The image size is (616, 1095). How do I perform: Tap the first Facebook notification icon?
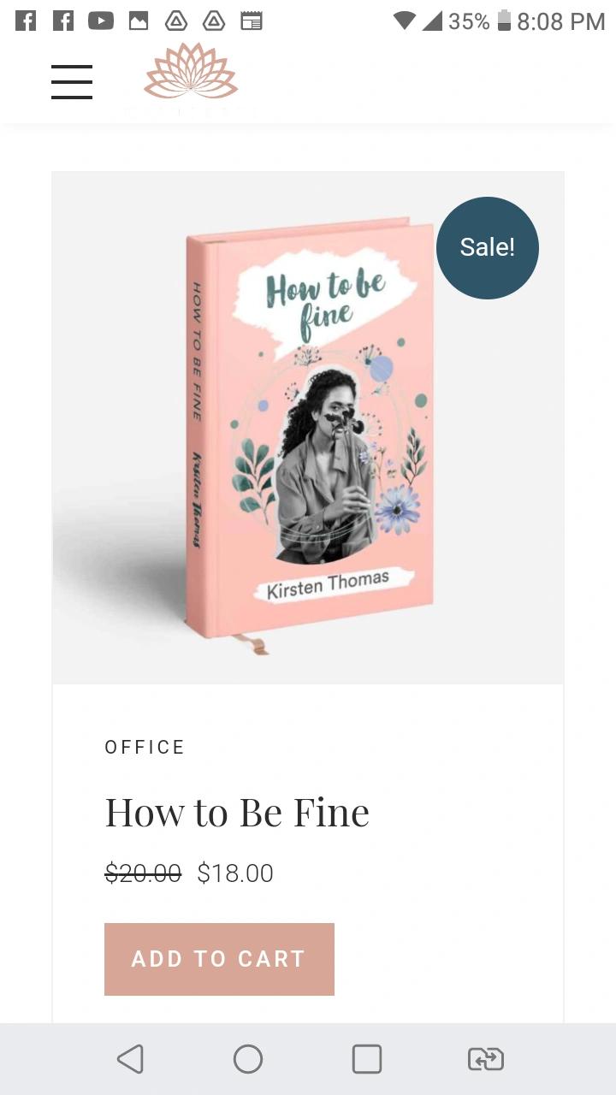click(x=26, y=21)
